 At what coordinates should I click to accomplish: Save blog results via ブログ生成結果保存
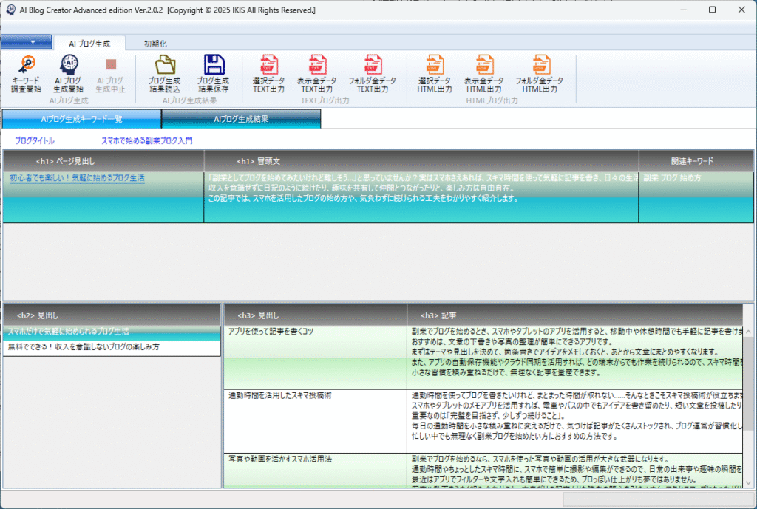(213, 74)
